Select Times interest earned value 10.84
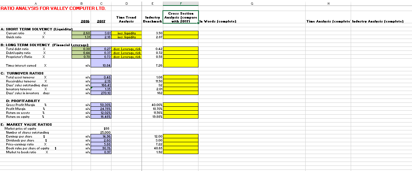This screenshot has width=412, height=171. (x=101, y=63)
